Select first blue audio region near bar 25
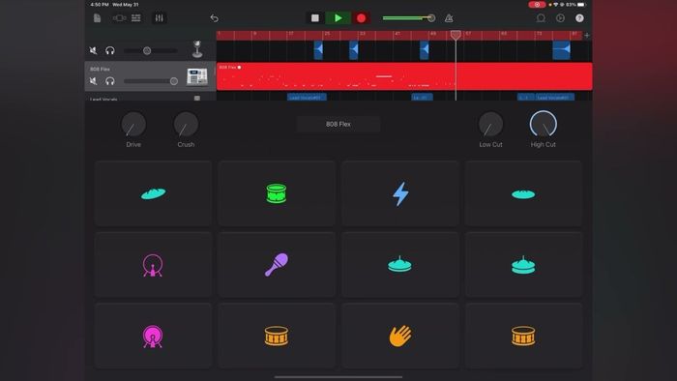The width and height of the screenshot is (677, 381). [318, 49]
